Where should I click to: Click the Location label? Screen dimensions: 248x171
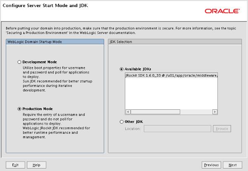click(x=133, y=129)
